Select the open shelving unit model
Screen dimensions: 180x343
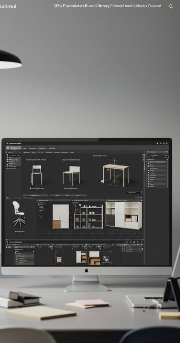[x=88, y=217]
